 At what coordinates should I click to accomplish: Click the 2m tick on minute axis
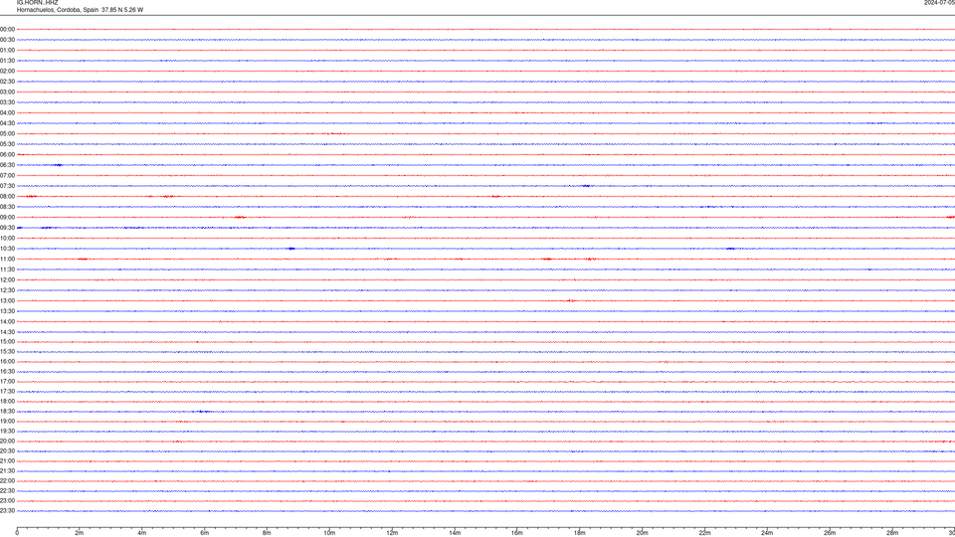[x=80, y=533]
